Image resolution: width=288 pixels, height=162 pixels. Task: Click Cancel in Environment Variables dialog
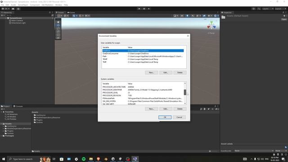tap(179, 117)
